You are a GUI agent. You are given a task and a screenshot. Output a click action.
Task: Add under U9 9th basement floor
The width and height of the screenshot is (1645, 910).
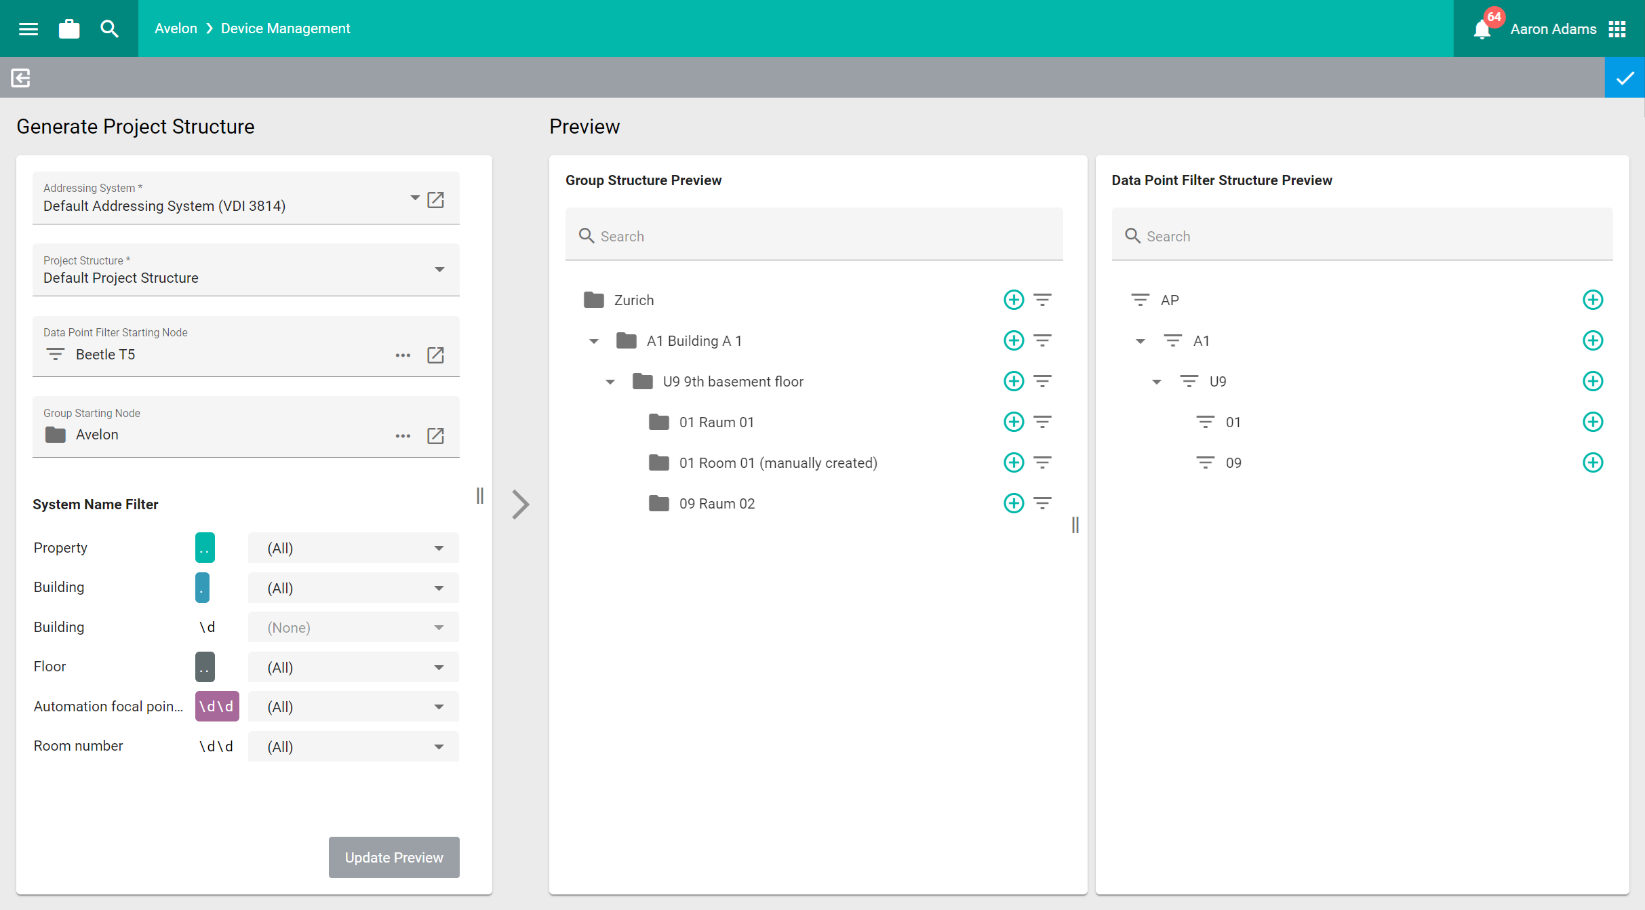pyautogui.click(x=1014, y=381)
